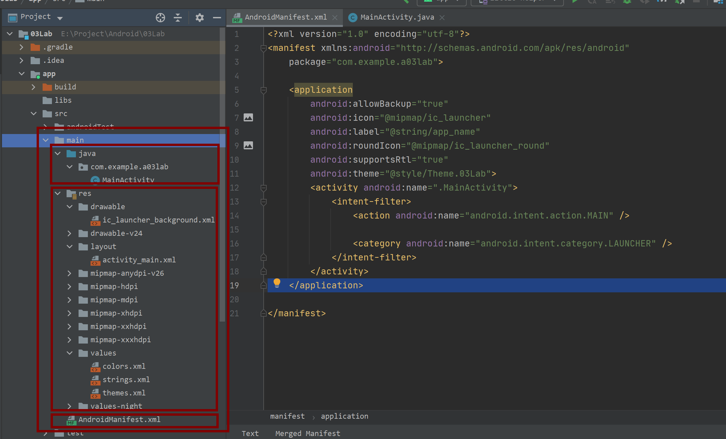The width and height of the screenshot is (726, 439).
Task: Click the locate/select opened file target icon
Action: click(160, 18)
